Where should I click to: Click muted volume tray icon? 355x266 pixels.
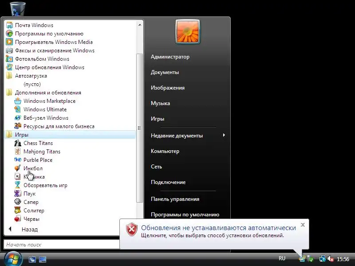[x=331, y=258]
